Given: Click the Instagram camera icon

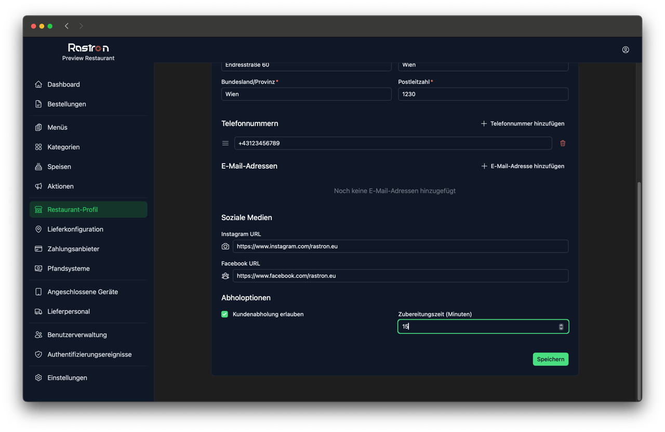Looking at the screenshot, I should tap(225, 247).
